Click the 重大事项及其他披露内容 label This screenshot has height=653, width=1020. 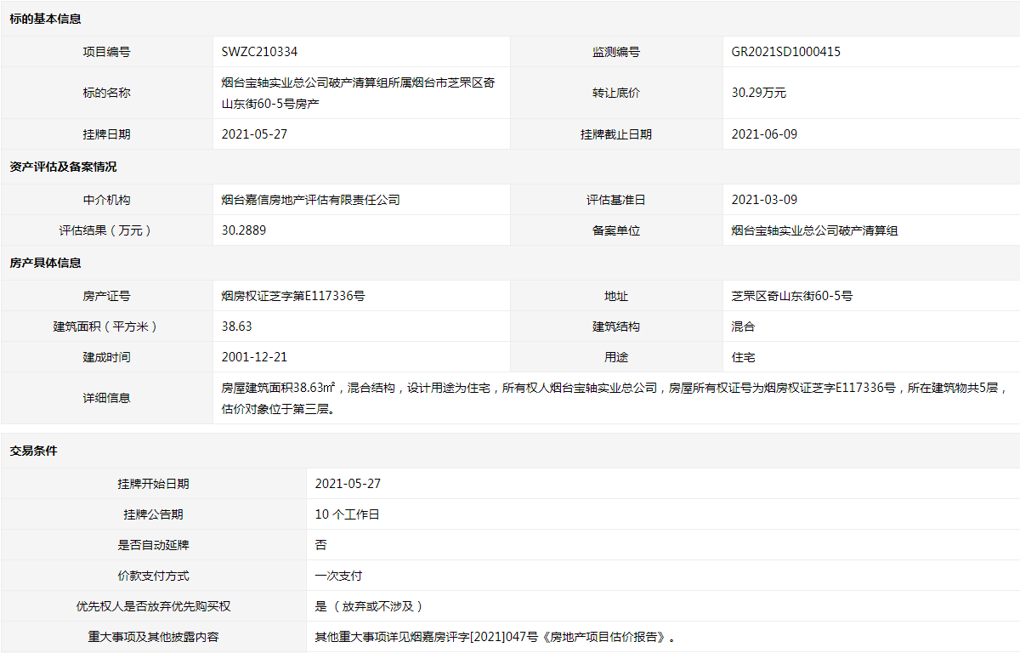coord(154,637)
